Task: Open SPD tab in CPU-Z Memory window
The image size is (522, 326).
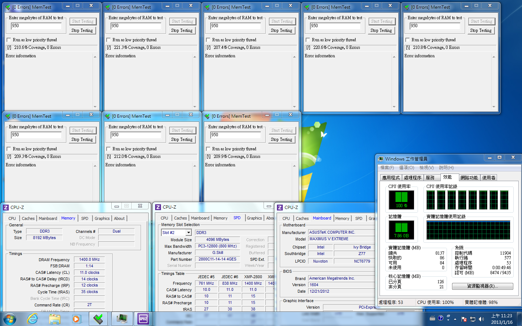Action: coord(85,218)
